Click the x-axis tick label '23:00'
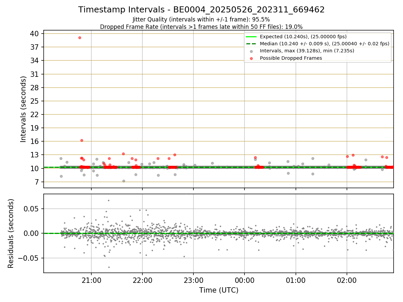 (193, 280)
